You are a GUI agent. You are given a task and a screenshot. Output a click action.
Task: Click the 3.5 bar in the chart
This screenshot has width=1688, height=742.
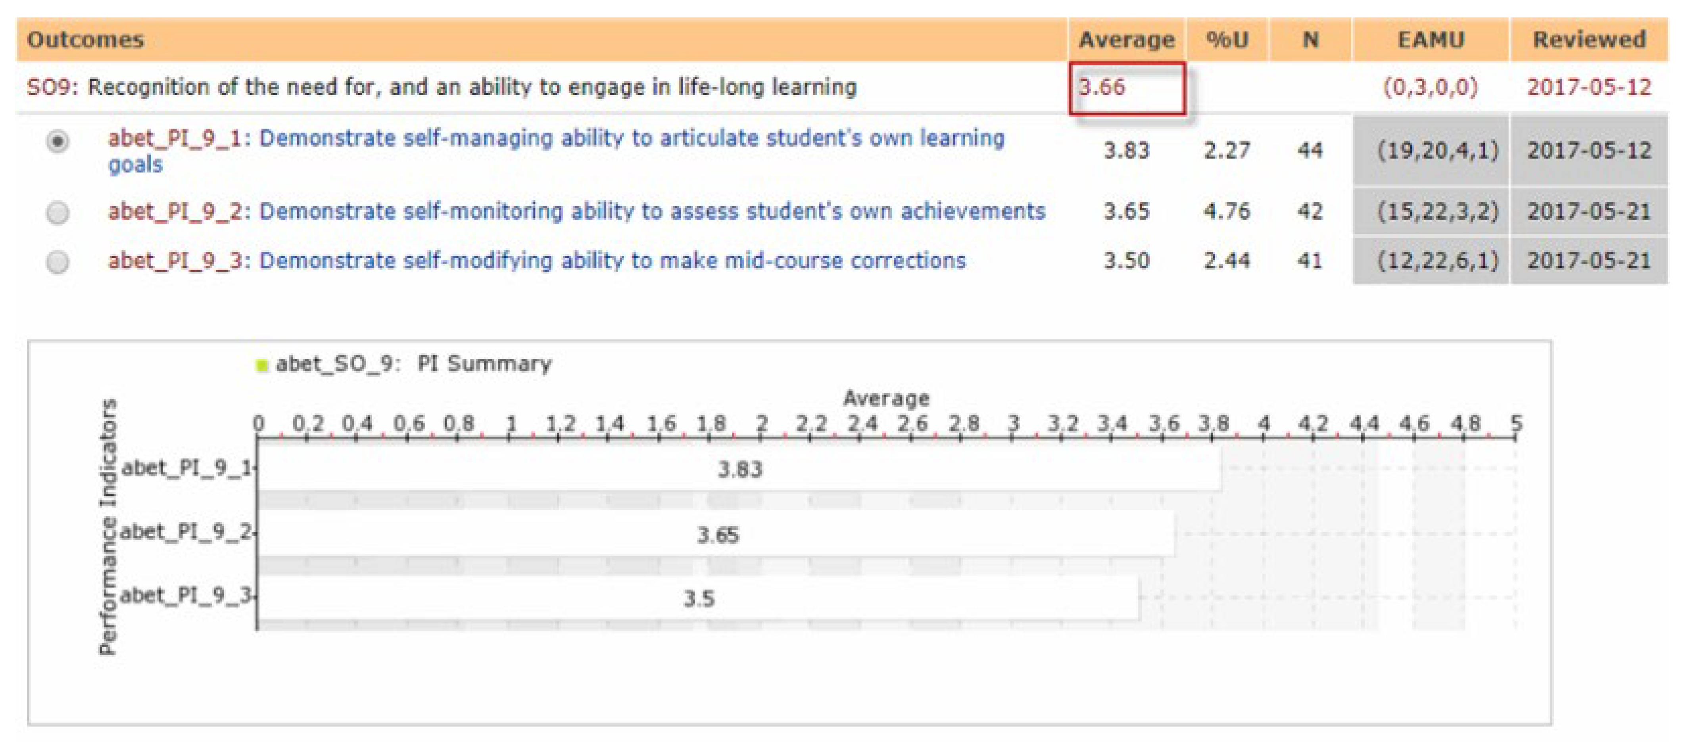click(699, 598)
